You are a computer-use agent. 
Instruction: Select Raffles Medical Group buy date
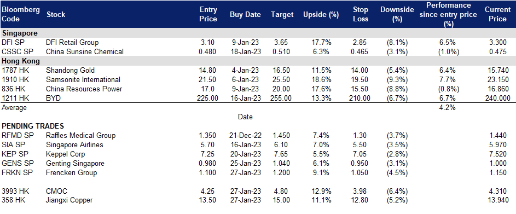coord(245,135)
